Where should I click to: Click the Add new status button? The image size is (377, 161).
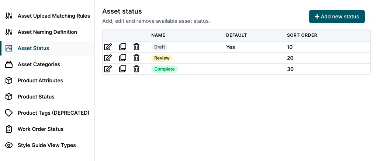coord(337,17)
